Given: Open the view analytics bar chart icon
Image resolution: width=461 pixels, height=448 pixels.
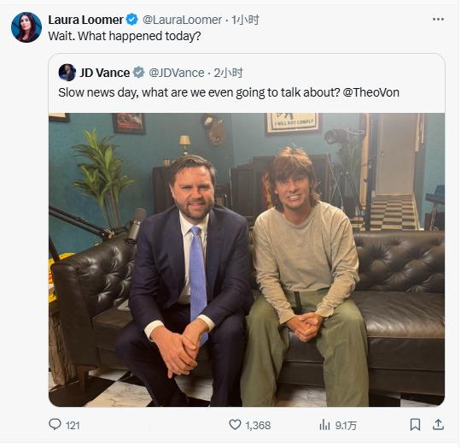Looking at the screenshot, I should point(324,424).
